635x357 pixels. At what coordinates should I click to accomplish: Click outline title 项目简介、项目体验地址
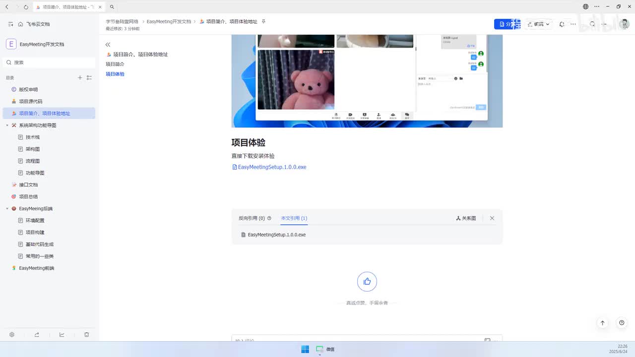(140, 55)
